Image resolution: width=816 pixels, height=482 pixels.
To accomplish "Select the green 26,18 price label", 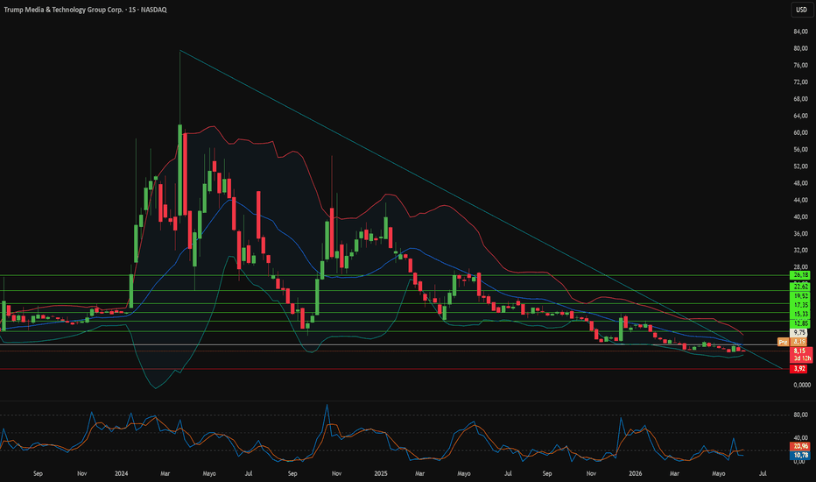I will (800, 275).
